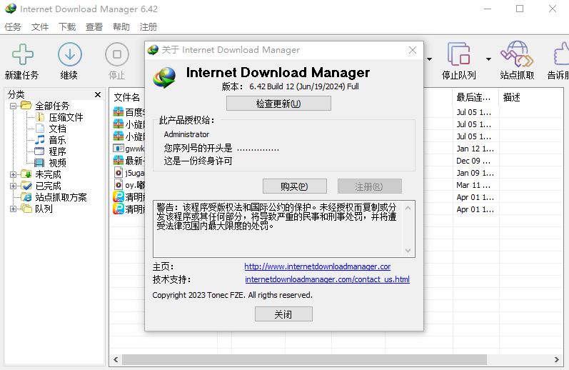Select the Queues (队列) folder

pos(44,209)
